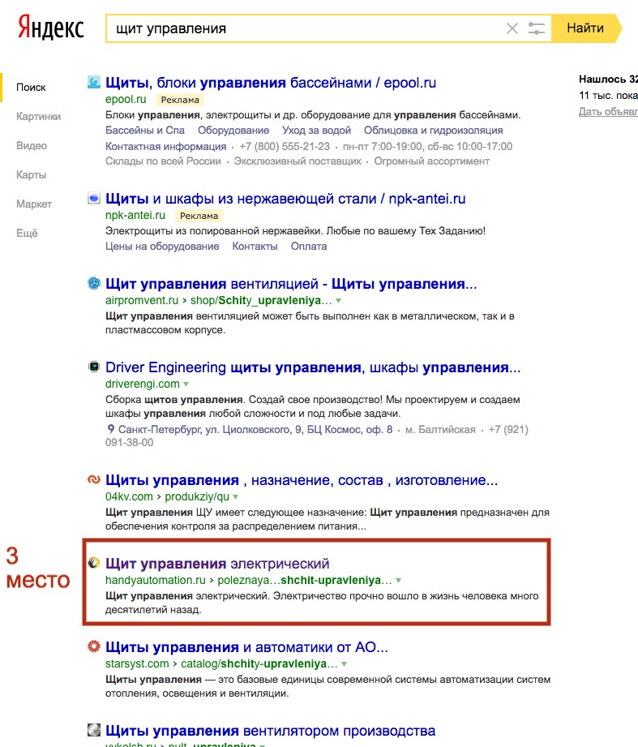
Task: Open the Маркет tab
Action: [34, 204]
